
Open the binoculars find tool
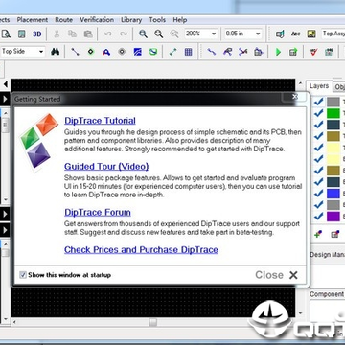click(56, 52)
